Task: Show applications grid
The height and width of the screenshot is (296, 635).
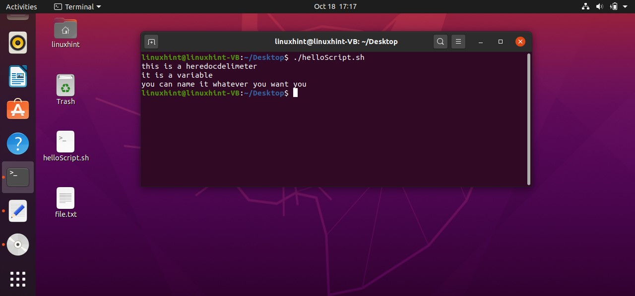Action: click(18, 279)
